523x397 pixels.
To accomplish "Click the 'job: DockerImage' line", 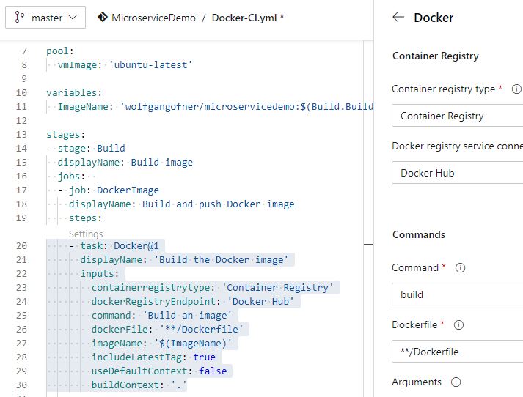I will coord(109,190).
